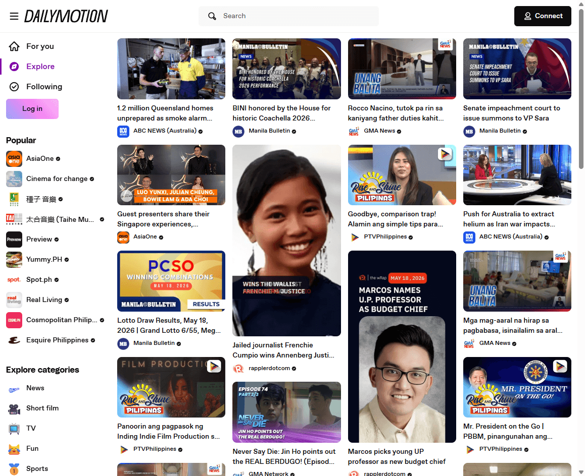585x476 pixels.
Task: Open the Senate impeachment court video thumbnail
Action: click(x=517, y=69)
